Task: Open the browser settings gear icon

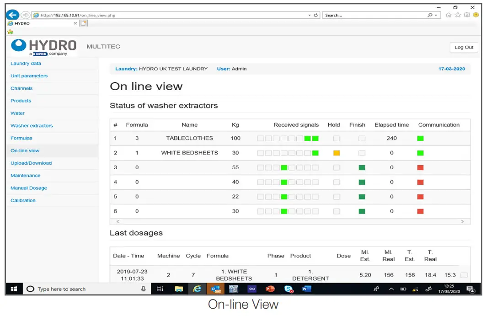Action: 467,15
